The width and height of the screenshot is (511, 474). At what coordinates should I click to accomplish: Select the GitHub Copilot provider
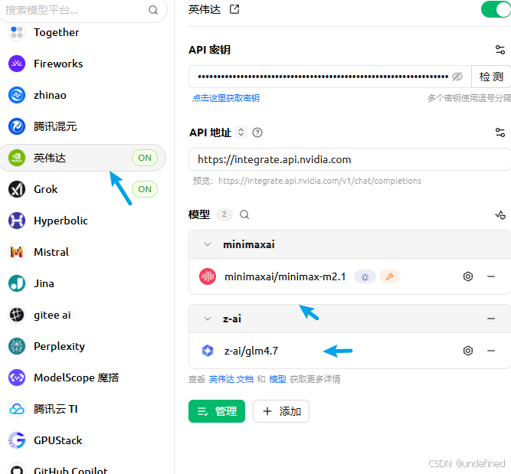click(x=83, y=469)
